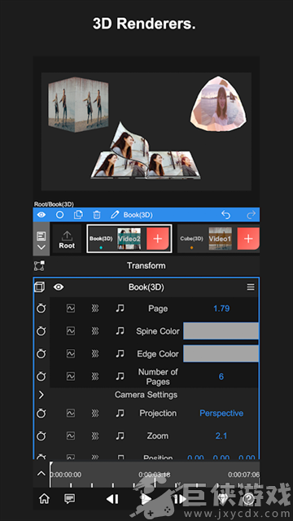Viewport: 293px width, 521px height.
Task: Duplicate the layer with the copy icon
Action: [x=78, y=215]
